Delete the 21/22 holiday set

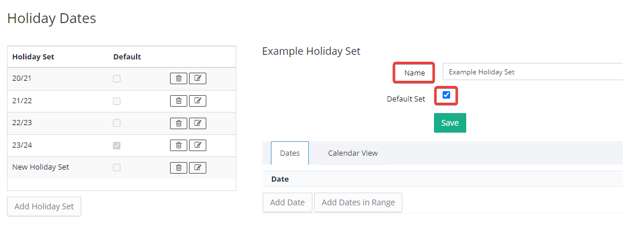coord(179,101)
